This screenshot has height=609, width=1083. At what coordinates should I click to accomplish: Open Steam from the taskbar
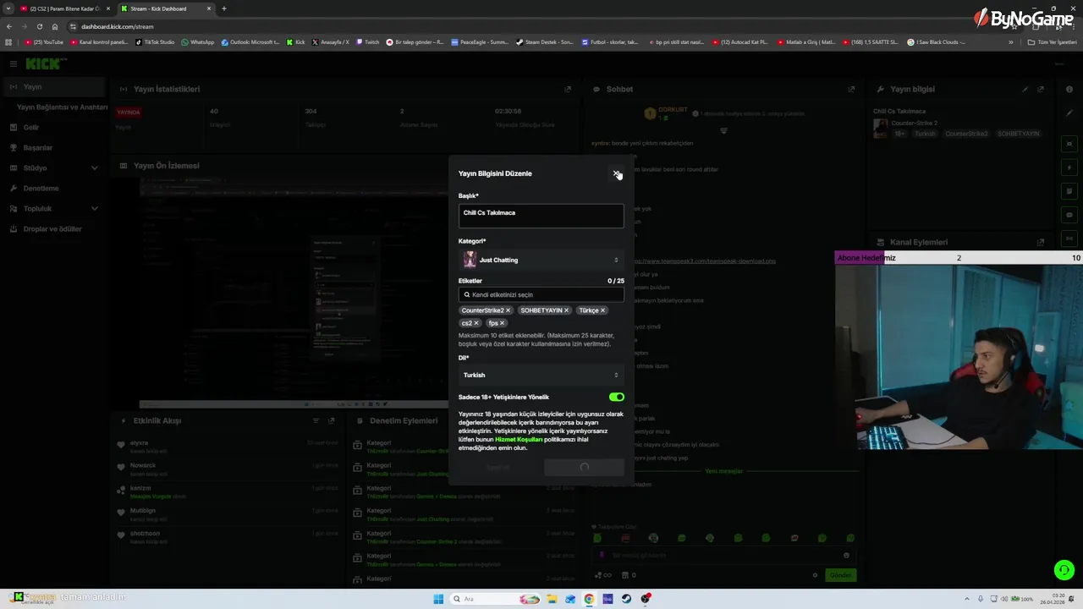tap(626, 599)
